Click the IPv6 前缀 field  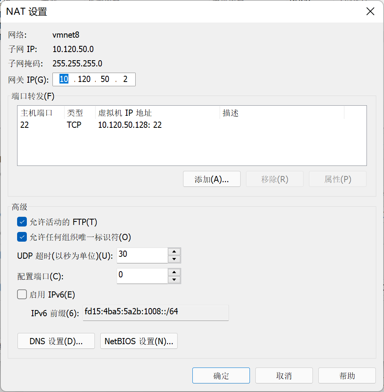[x=156, y=313]
